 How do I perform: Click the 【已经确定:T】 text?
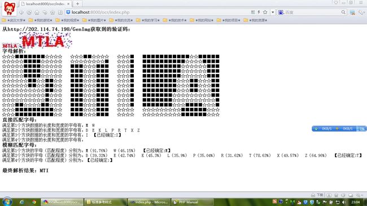click(x=348, y=155)
